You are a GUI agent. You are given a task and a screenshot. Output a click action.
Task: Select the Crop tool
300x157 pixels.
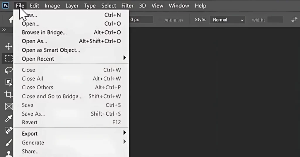[8, 94]
